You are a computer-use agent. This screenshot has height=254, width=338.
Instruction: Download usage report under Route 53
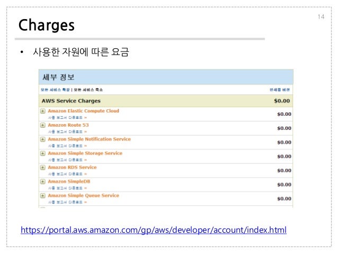tap(67, 132)
